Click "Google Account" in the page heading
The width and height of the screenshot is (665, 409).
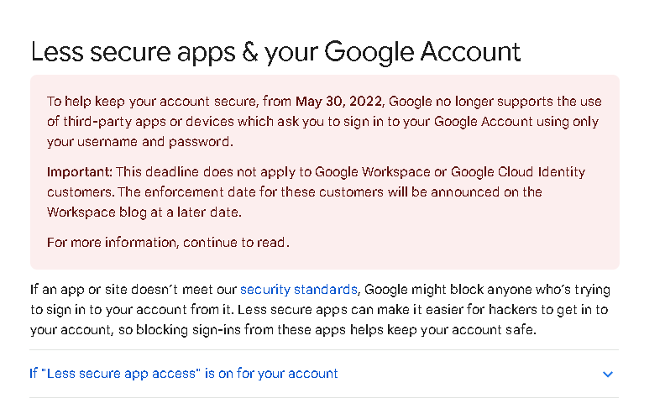coord(422,53)
